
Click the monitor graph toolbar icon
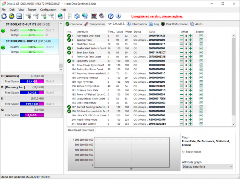click(94, 16)
